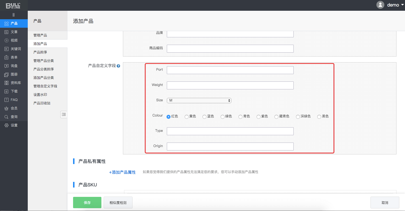Choose the 蓝色 colour option
The width and height of the screenshot is (405, 211).
click(x=204, y=117)
